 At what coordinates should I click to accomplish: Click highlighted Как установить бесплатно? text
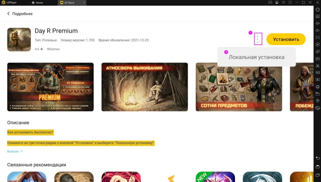pyautogui.click(x=30, y=132)
